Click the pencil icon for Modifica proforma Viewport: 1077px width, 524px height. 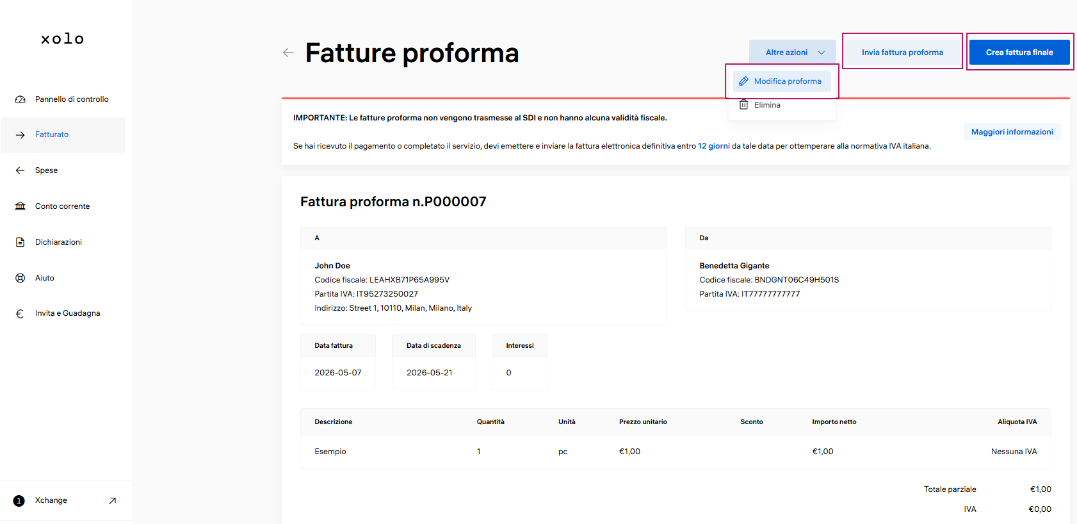tap(743, 81)
